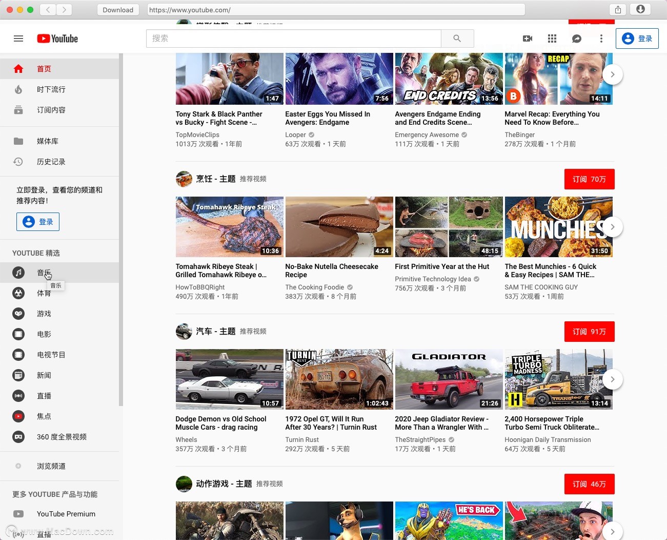Click the search magnifier button
This screenshot has height=540, width=667.
pos(457,38)
